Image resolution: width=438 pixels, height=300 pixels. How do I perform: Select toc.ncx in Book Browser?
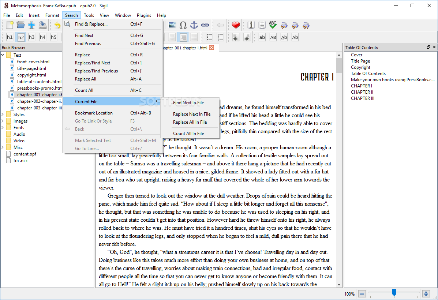click(x=20, y=161)
